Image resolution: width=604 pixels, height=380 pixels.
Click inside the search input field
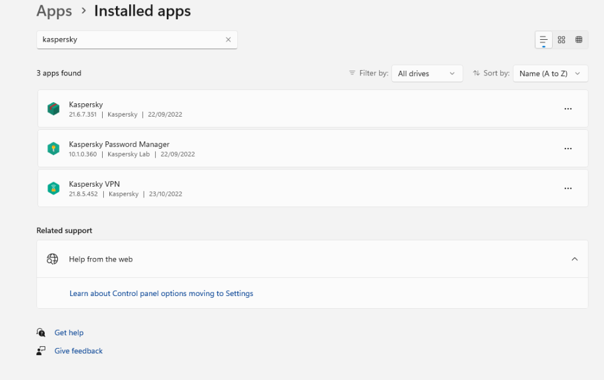pos(121,39)
